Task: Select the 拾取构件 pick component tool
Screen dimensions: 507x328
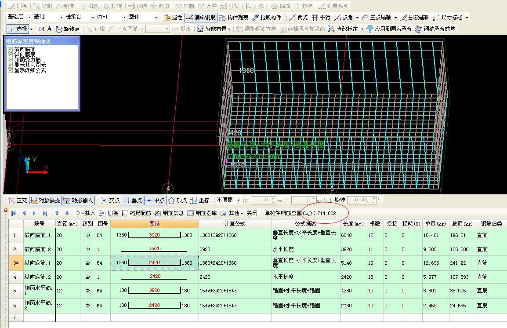Action: (x=267, y=18)
